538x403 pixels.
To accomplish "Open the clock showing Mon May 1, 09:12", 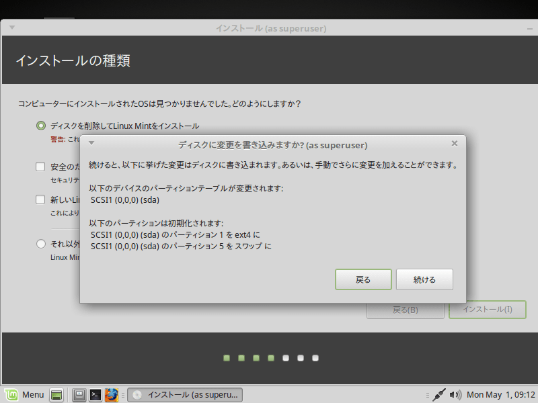I will (x=500, y=395).
